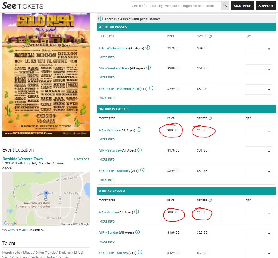Image resolution: width=278 pixels, height=258 pixels.
Task: Click SRV FEE help icon in Weekend Passes
Action: coord(210,36)
